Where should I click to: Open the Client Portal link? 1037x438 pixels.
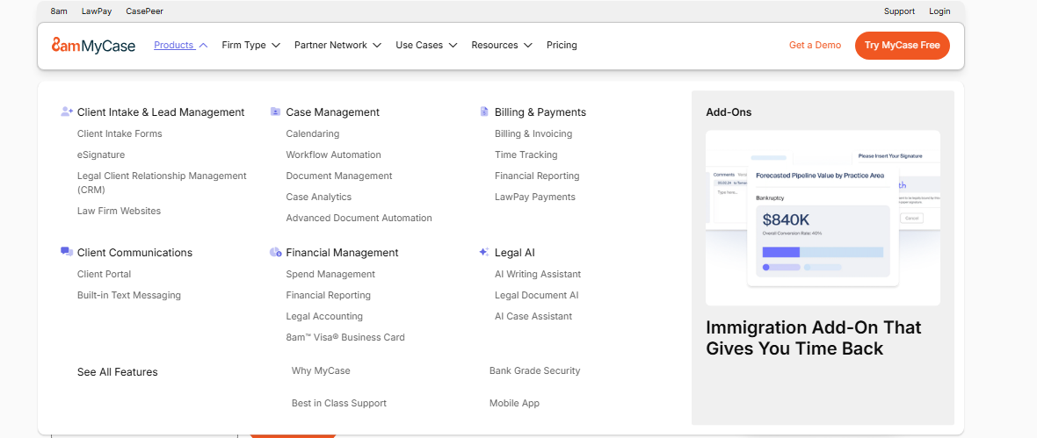105,274
